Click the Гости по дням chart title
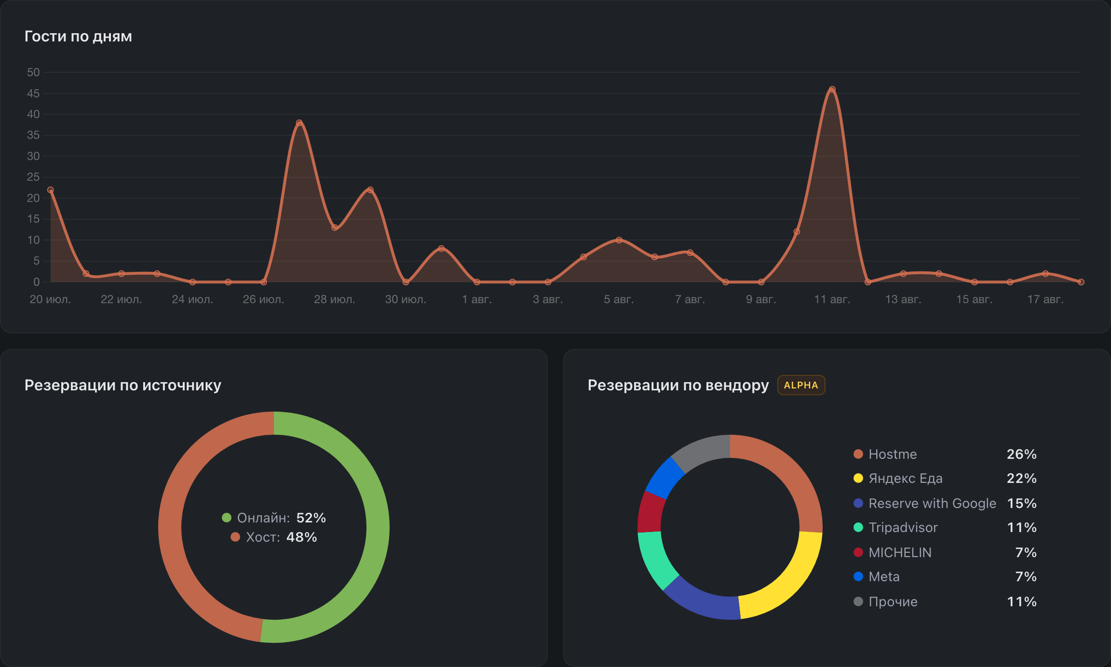 [78, 36]
